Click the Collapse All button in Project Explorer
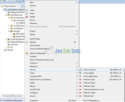The image size is (125, 102). point(23,6)
